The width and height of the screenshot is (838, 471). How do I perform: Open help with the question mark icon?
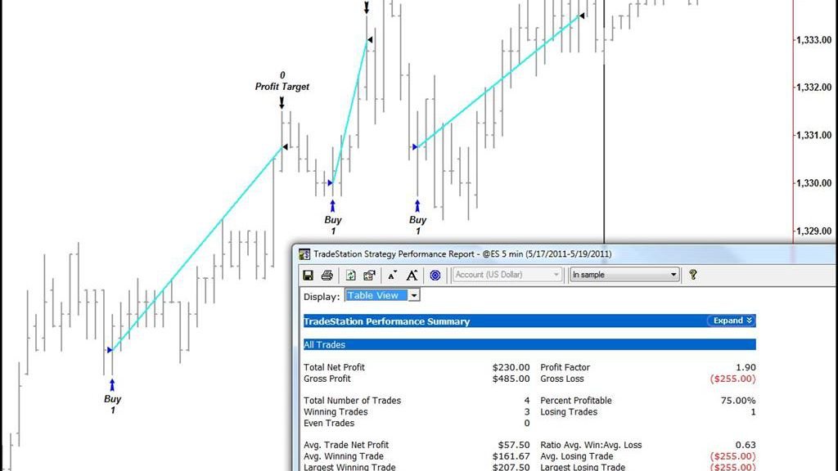coord(693,275)
